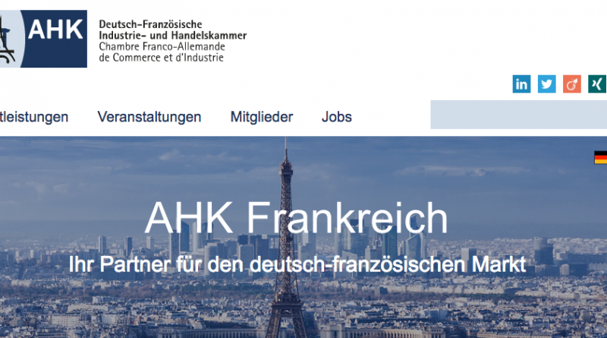Click the Deutsch-Französische Industrie- und Handelskammer text
The image size is (607, 338).
coord(173,30)
